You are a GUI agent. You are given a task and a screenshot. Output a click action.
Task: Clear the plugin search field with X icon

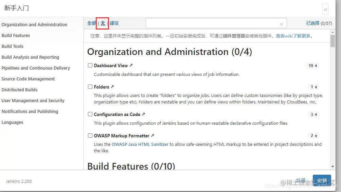(281, 24)
